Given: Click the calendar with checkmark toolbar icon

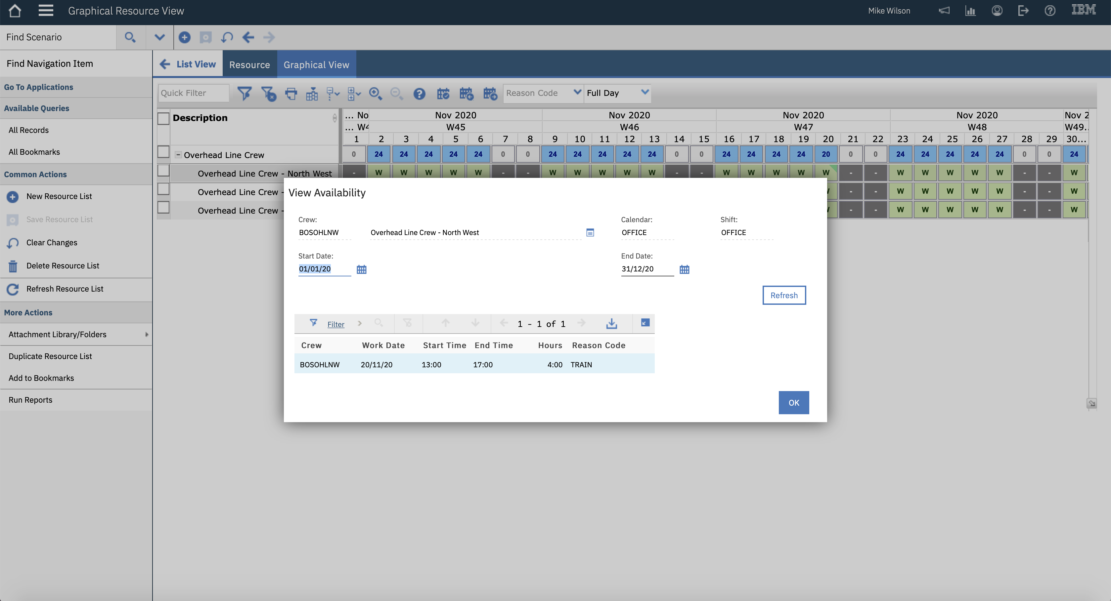Looking at the screenshot, I should [x=443, y=93].
